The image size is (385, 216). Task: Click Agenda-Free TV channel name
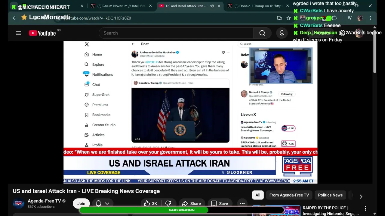point(44,201)
